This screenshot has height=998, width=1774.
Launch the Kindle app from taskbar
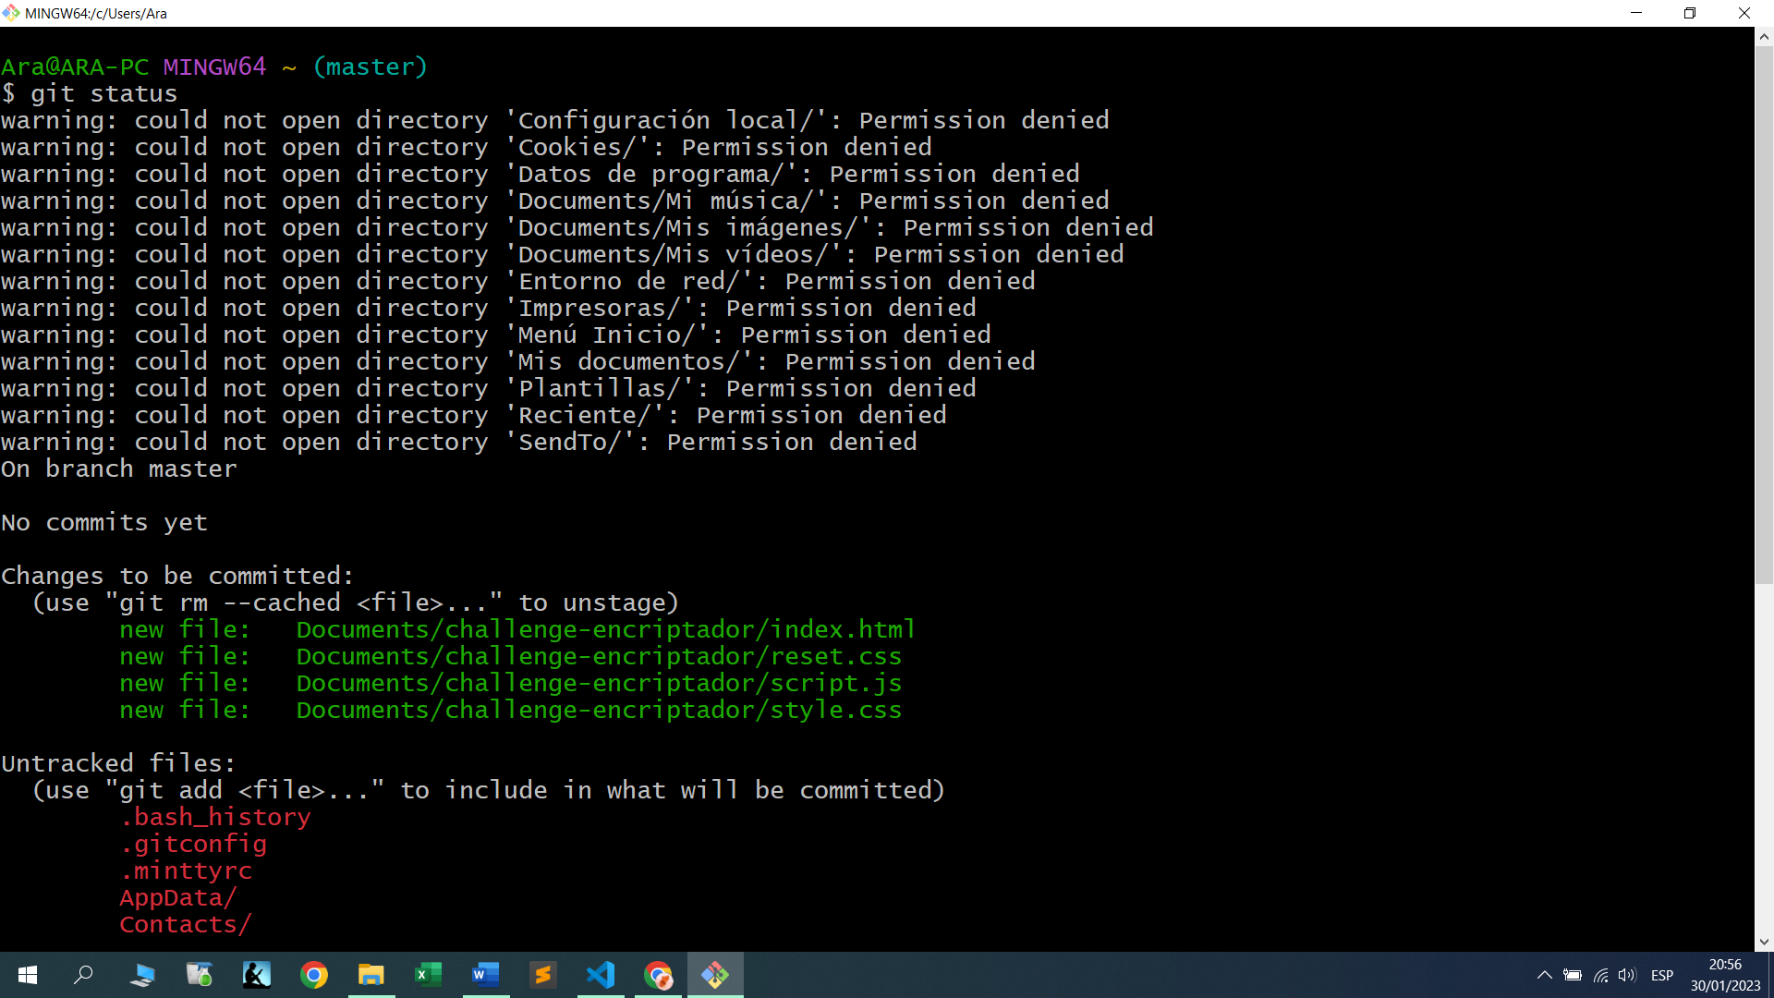(257, 975)
